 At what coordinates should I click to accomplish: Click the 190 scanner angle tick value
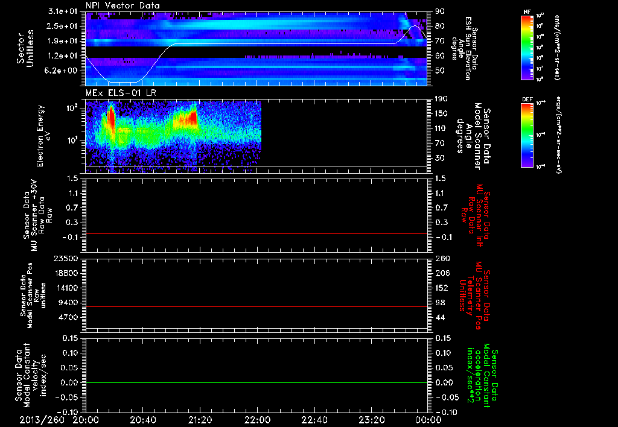point(442,99)
